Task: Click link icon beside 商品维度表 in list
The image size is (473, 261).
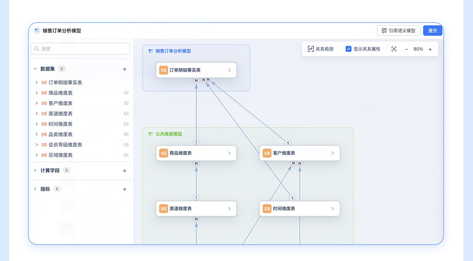Action: click(126, 93)
